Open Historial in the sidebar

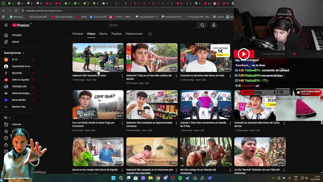point(16,124)
